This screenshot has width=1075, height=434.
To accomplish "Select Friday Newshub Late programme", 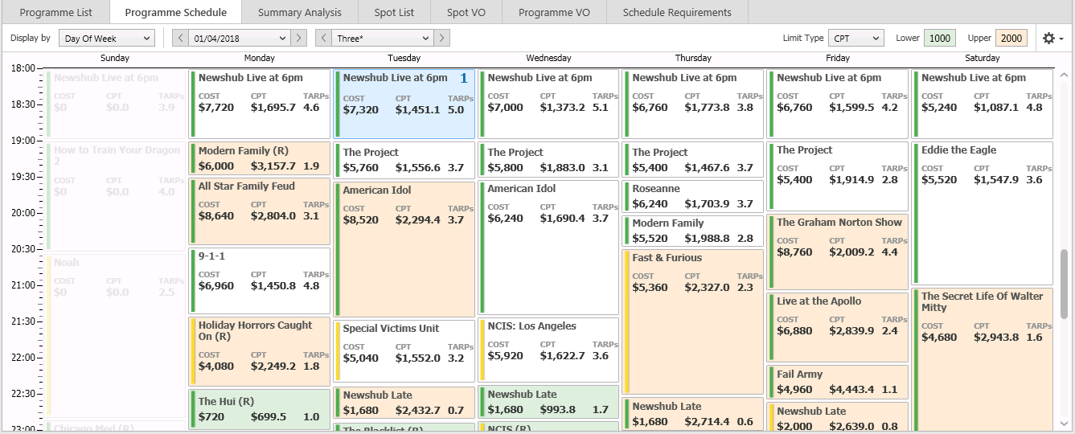I will [x=838, y=416].
